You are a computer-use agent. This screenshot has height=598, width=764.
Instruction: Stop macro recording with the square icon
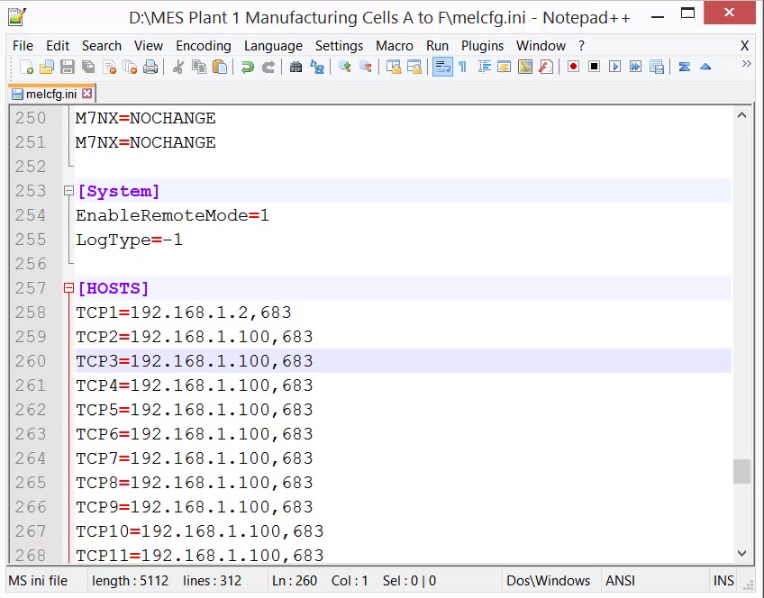click(594, 67)
